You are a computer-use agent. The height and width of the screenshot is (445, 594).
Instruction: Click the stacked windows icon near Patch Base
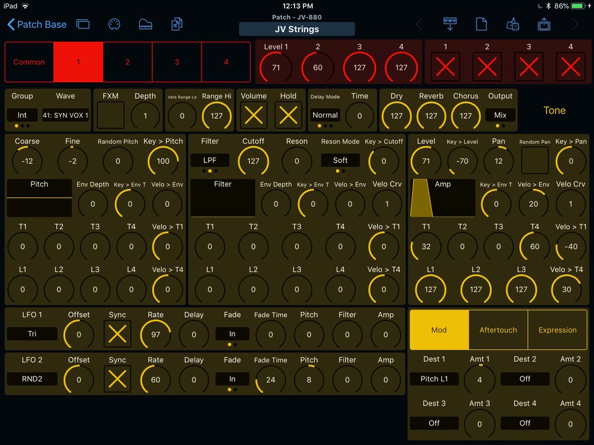(84, 24)
